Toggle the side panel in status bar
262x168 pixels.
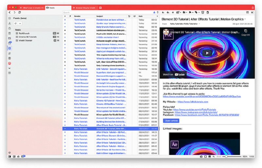tap(9, 157)
